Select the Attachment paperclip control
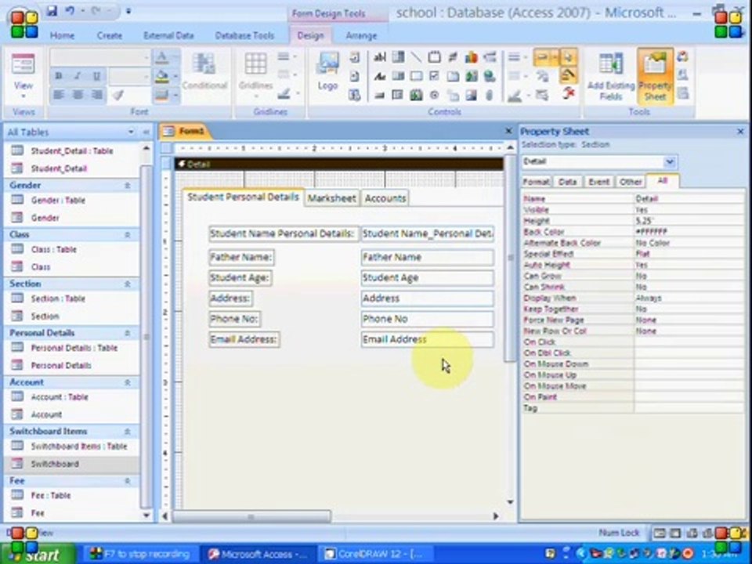The image size is (752, 564). (489, 95)
